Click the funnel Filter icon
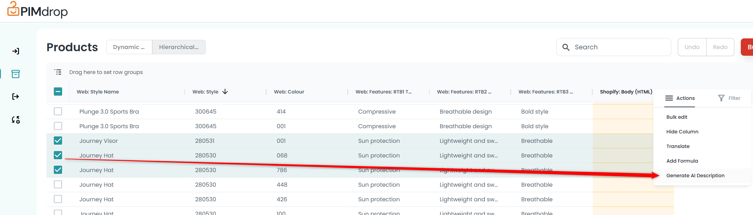The height and width of the screenshot is (215, 753). (x=721, y=98)
